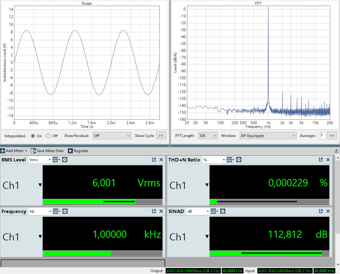Select Interpolated On radio button
This screenshot has height=274, width=340.
click(33, 136)
